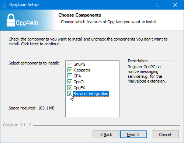Select the GpgOL label in component list
This screenshot has height=143, width=184.
point(79,82)
